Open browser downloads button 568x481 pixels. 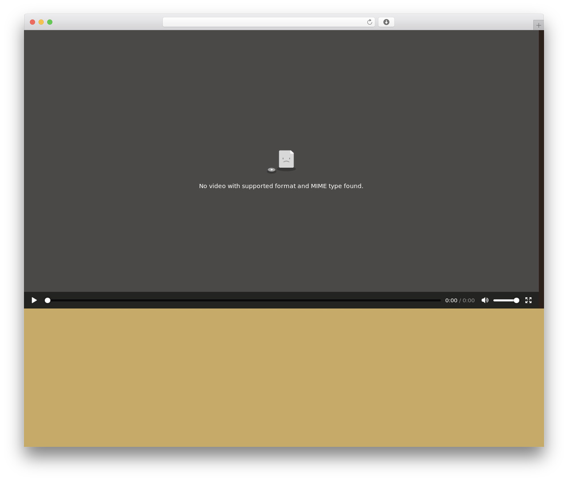point(387,22)
